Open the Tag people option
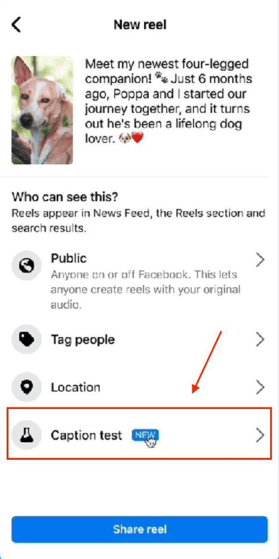Viewport: 279px width, 559px height. [x=139, y=340]
